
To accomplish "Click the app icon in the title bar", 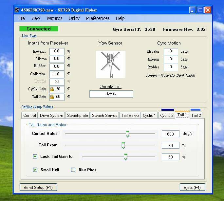I will pyautogui.click(x=17, y=10).
